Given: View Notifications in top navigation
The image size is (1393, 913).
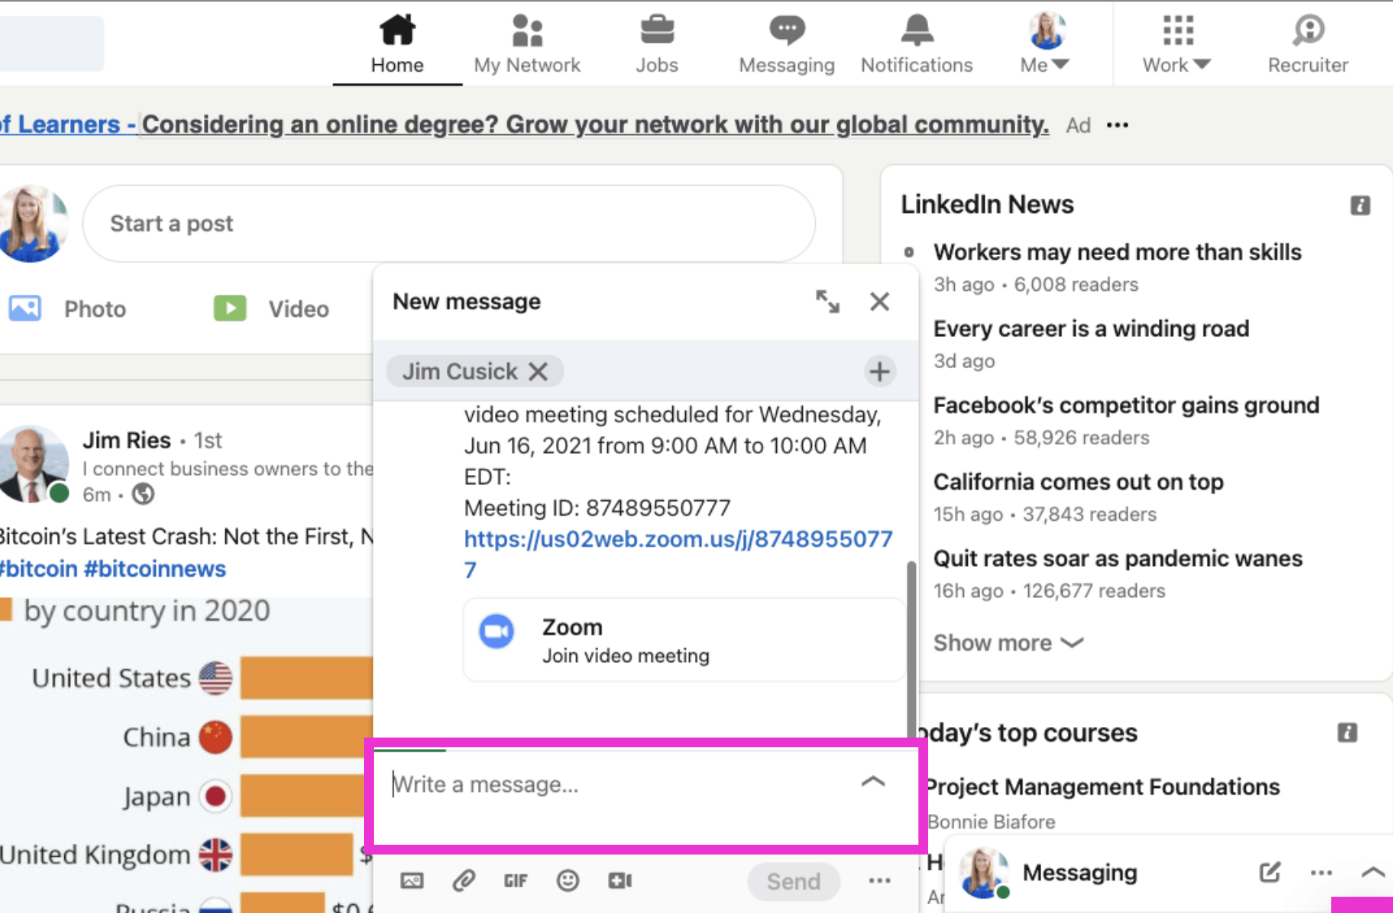Looking at the screenshot, I should (917, 44).
